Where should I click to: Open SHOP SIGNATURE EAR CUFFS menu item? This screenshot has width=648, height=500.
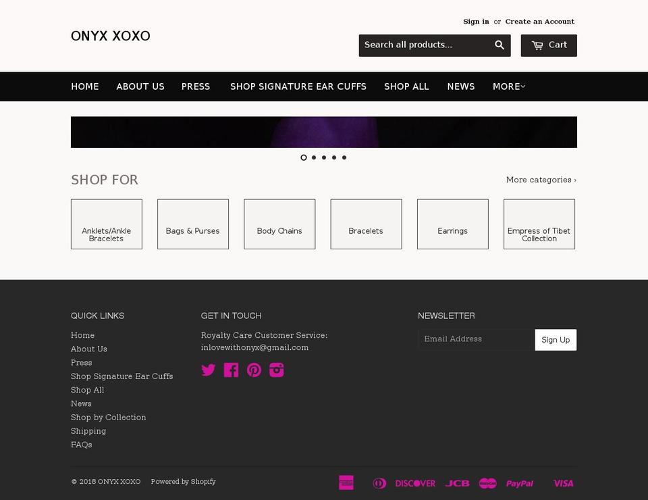point(298,86)
